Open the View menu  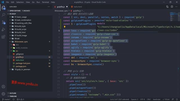tap(28, 2)
